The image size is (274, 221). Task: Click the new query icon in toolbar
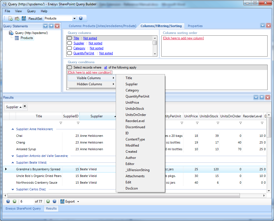[11, 18]
